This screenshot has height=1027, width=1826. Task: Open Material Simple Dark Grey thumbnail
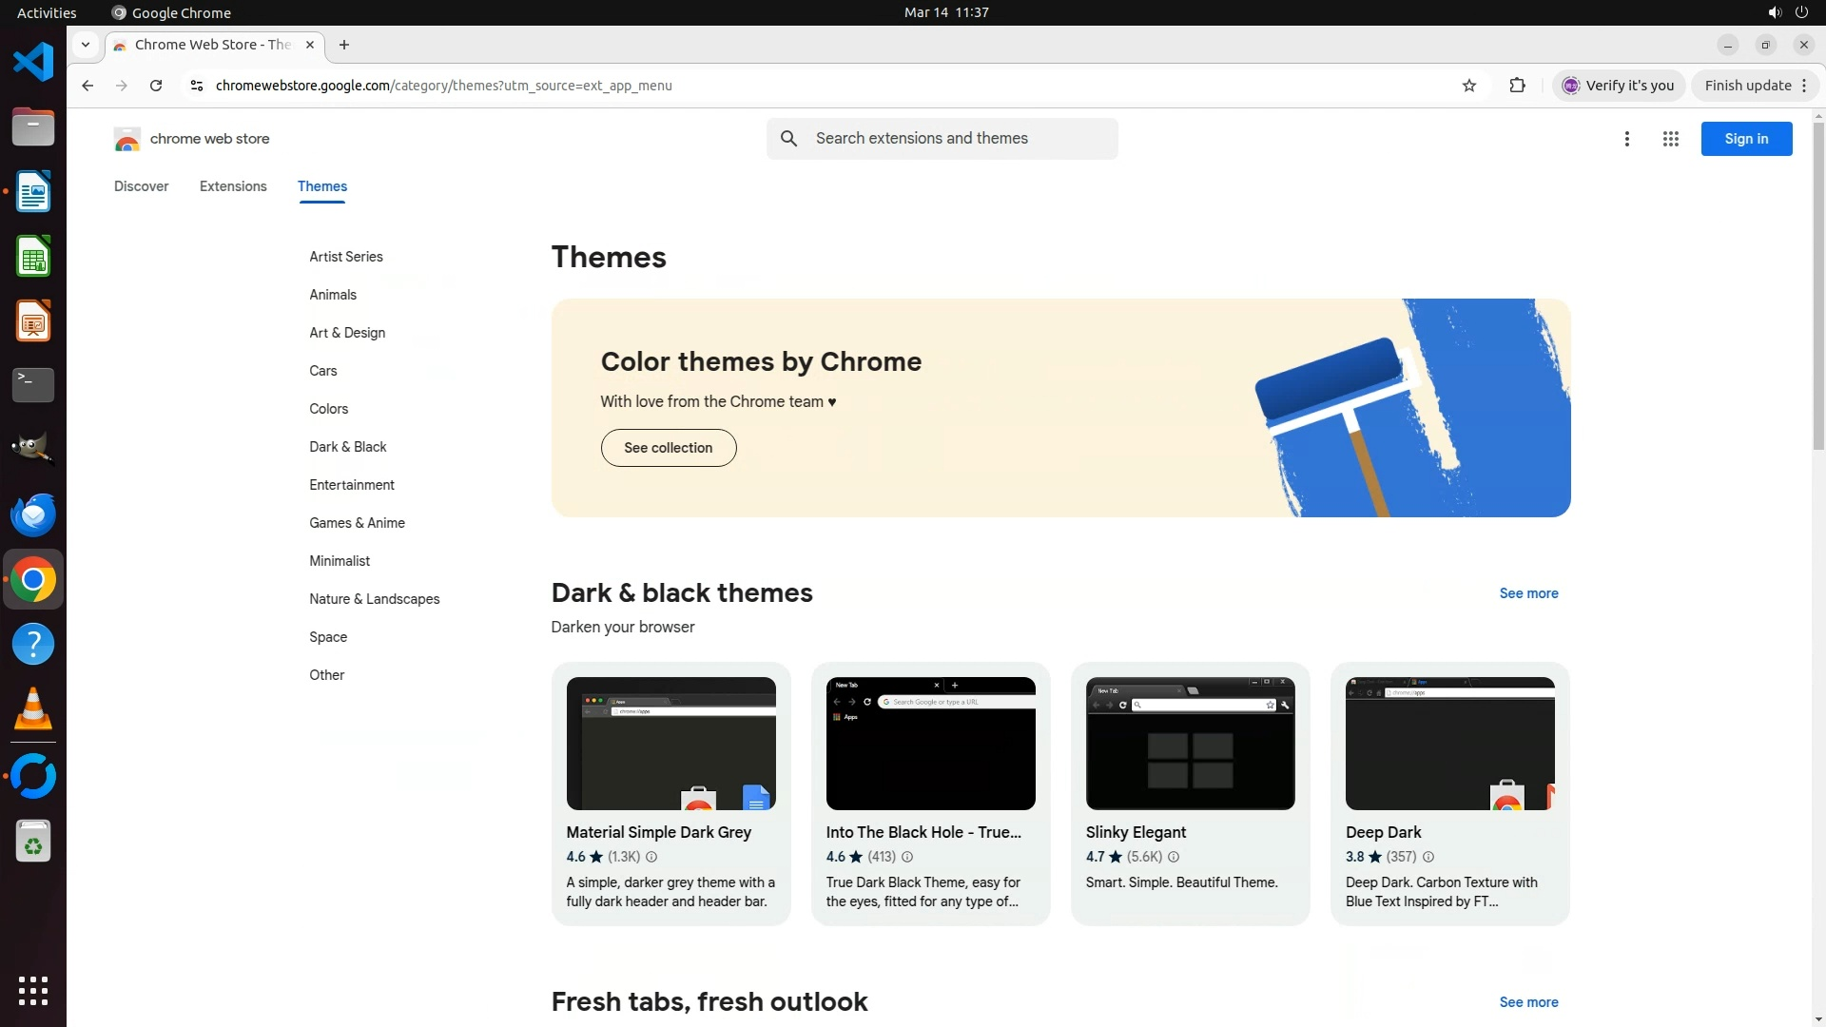(x=670, y=744)
